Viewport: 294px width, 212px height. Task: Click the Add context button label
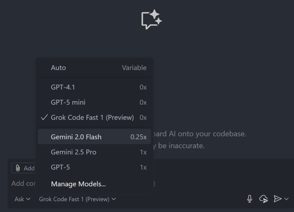[x=29, y=168]
